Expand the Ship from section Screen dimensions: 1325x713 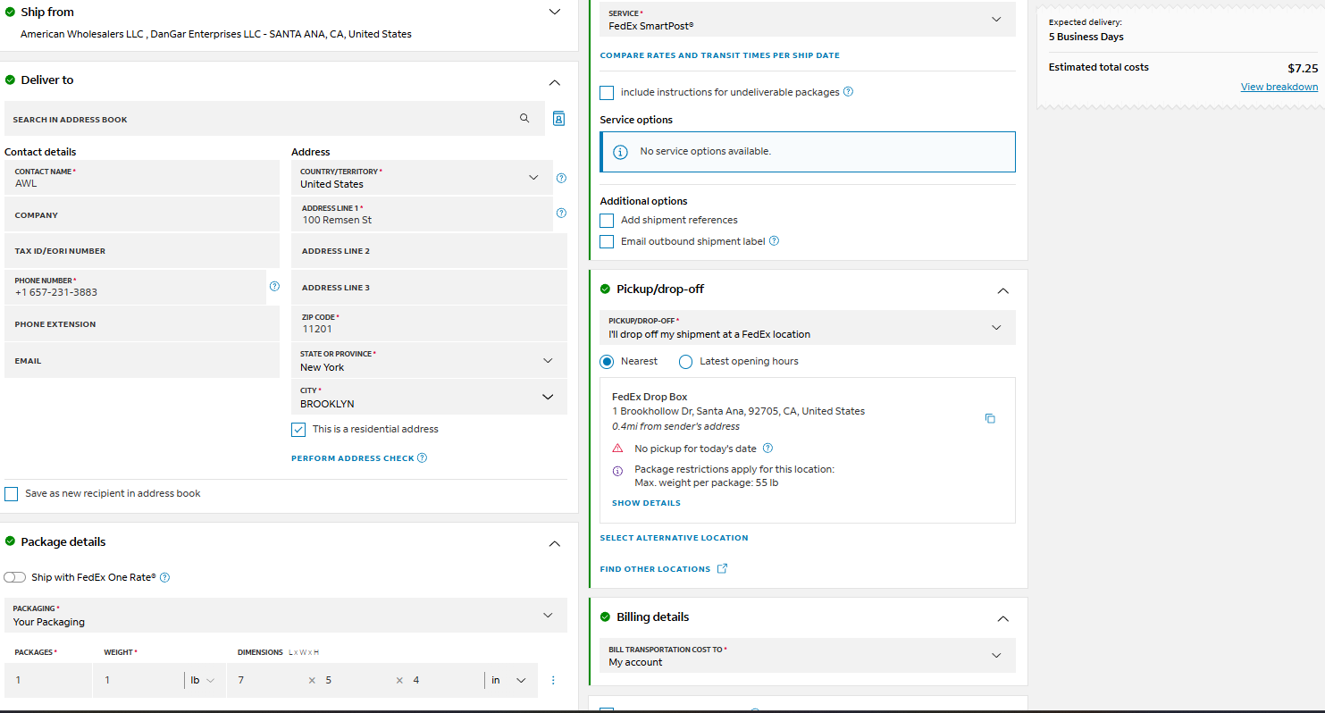click(x=555, y=12)
